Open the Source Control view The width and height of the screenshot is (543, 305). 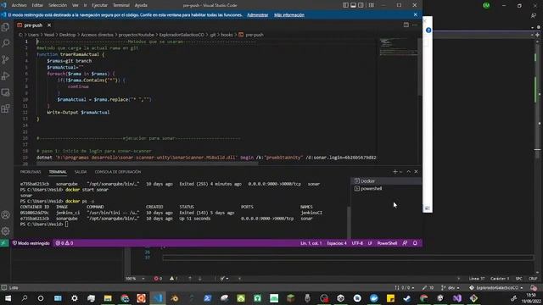tap(6, 60)
